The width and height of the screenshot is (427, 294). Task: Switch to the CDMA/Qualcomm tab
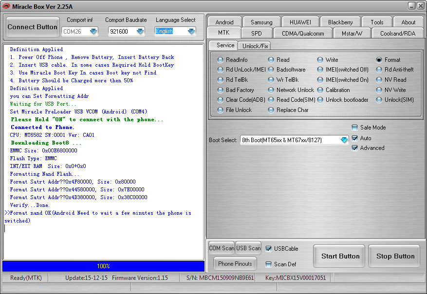[x=303, y=33]
